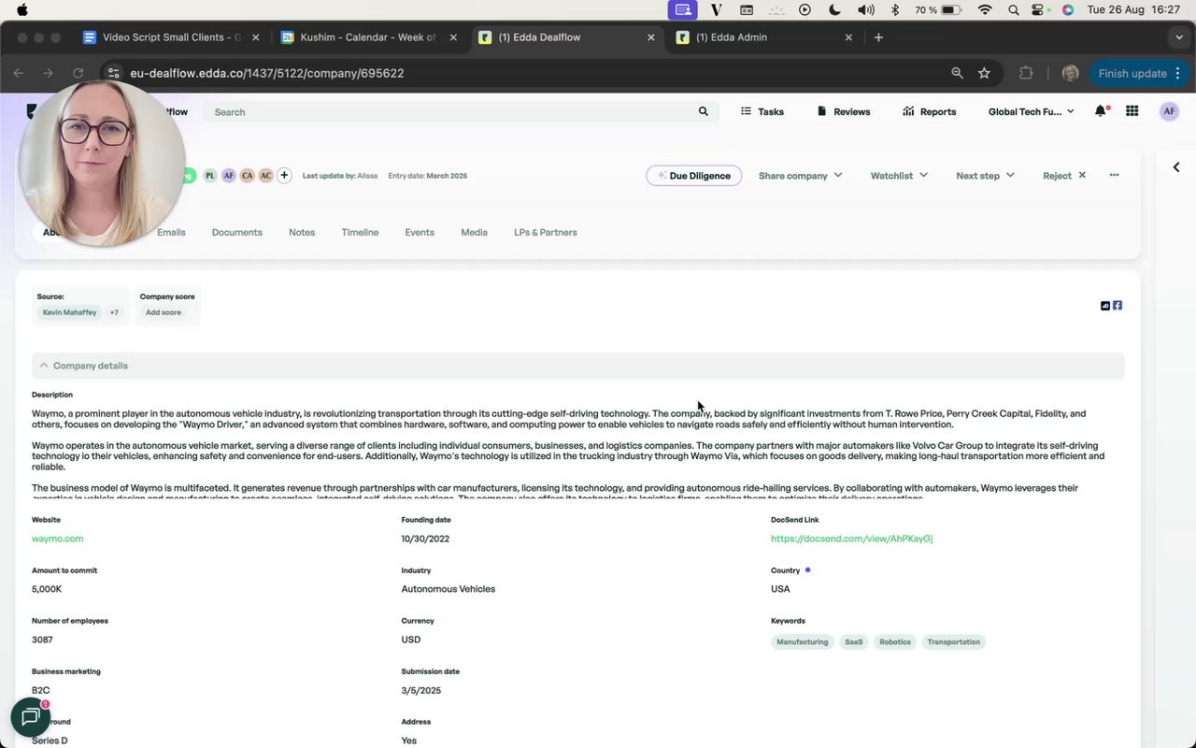The width and height of the screenshot is (1196, 748).
Task: Show additional +7 sources
Action: tap(114, 312)
